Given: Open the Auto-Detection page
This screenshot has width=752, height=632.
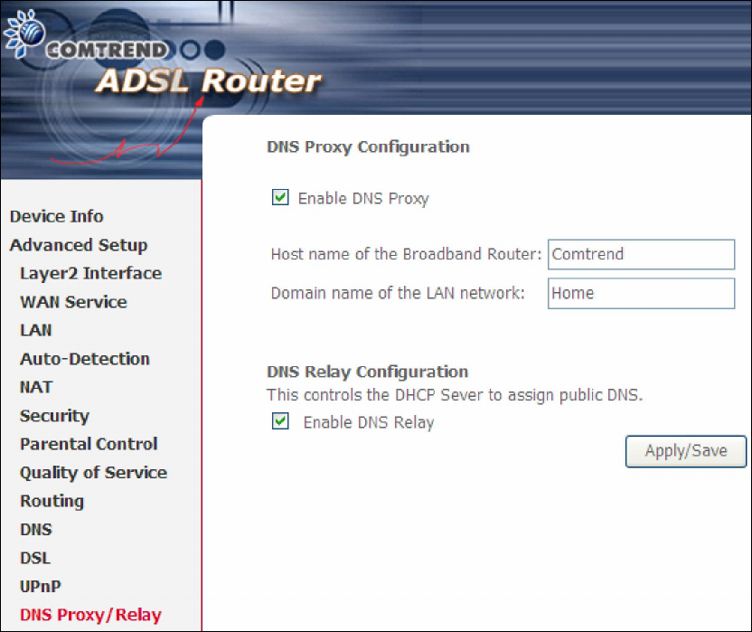Looking at the screenshot, I should 85,359.
